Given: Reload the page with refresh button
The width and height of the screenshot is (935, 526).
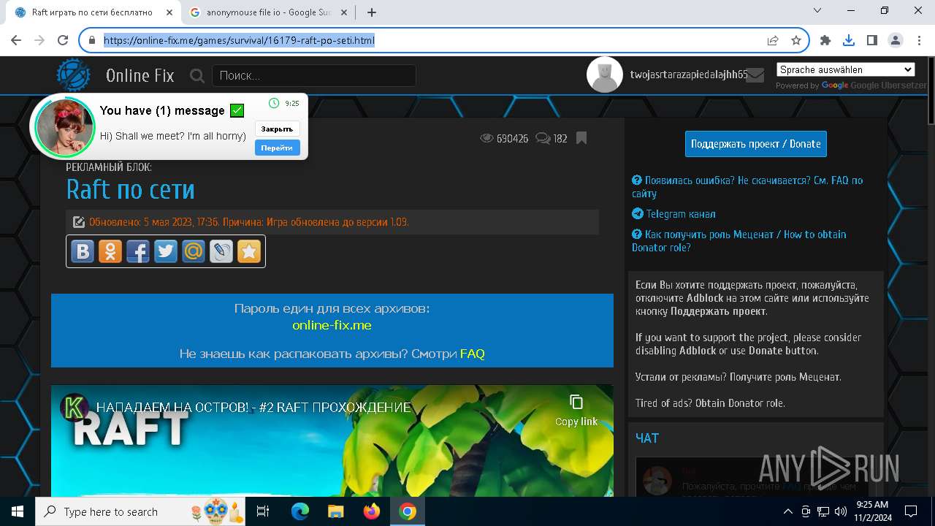Looking at the screenshot, I should coord(63,40).
